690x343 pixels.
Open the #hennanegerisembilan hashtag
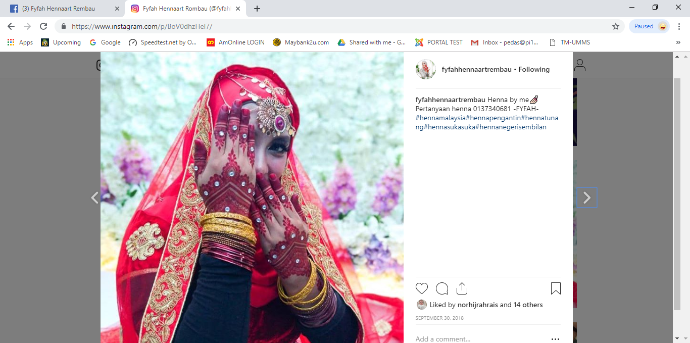tap(511, 127)
